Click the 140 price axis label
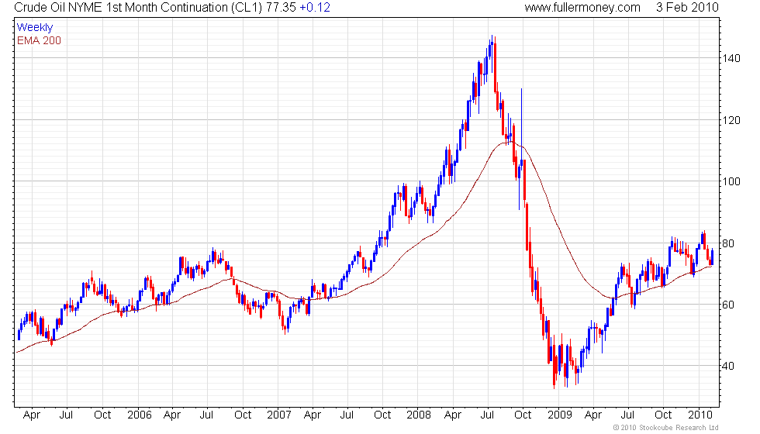This screenshot has width=760, height=434. (731, 58)
